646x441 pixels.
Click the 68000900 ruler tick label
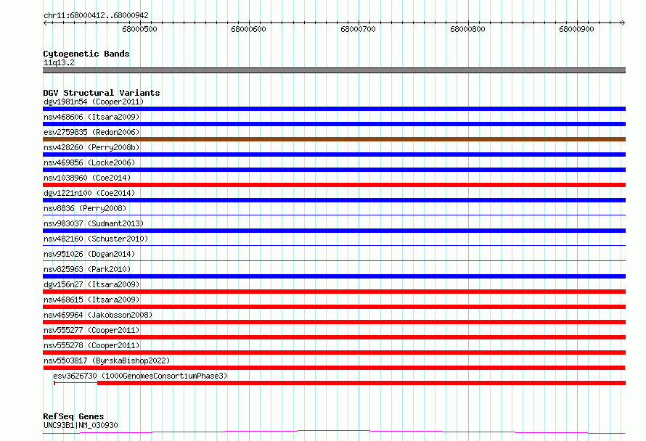(576, 29)
